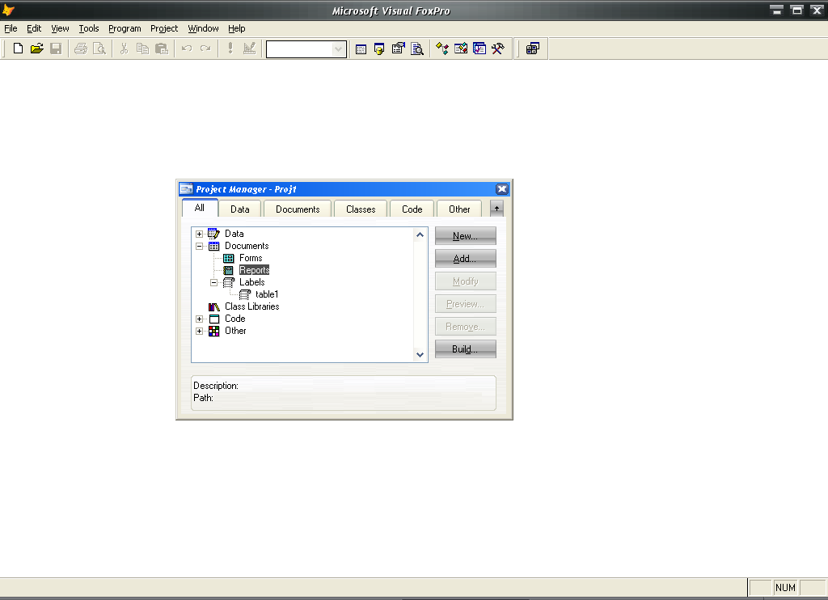The height and width of the screenshot is (600, 828).
Task: Click the Modify Form ruler icon
Action: click(249, 49)
